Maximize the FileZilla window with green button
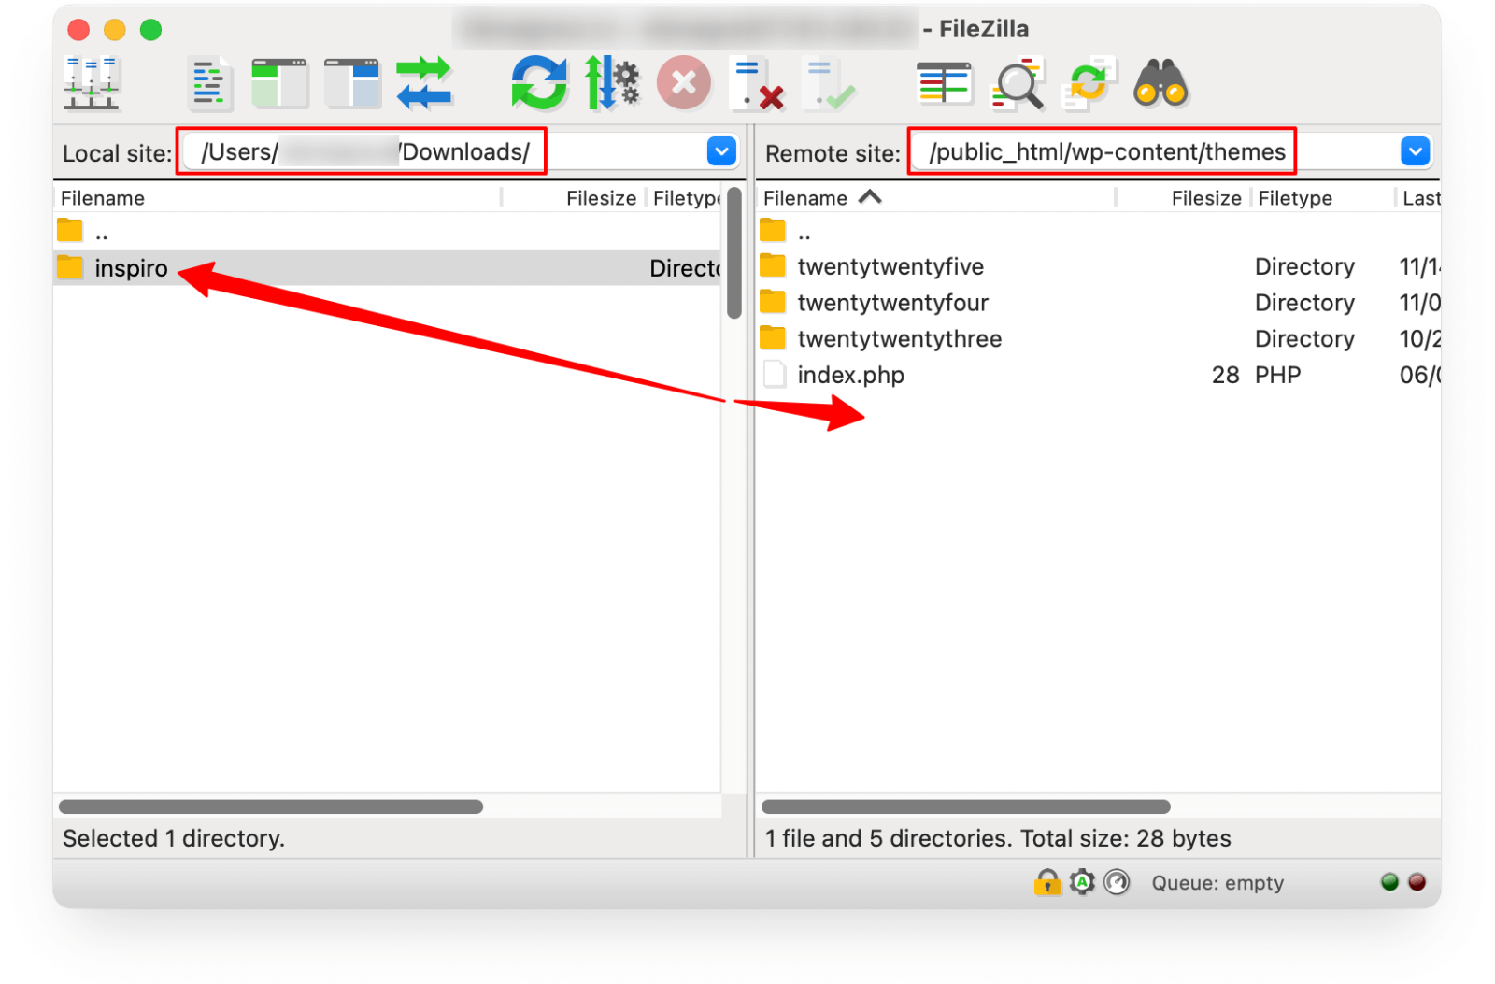The height and width of the screenshot is (984, 1495). coord(150,30)
